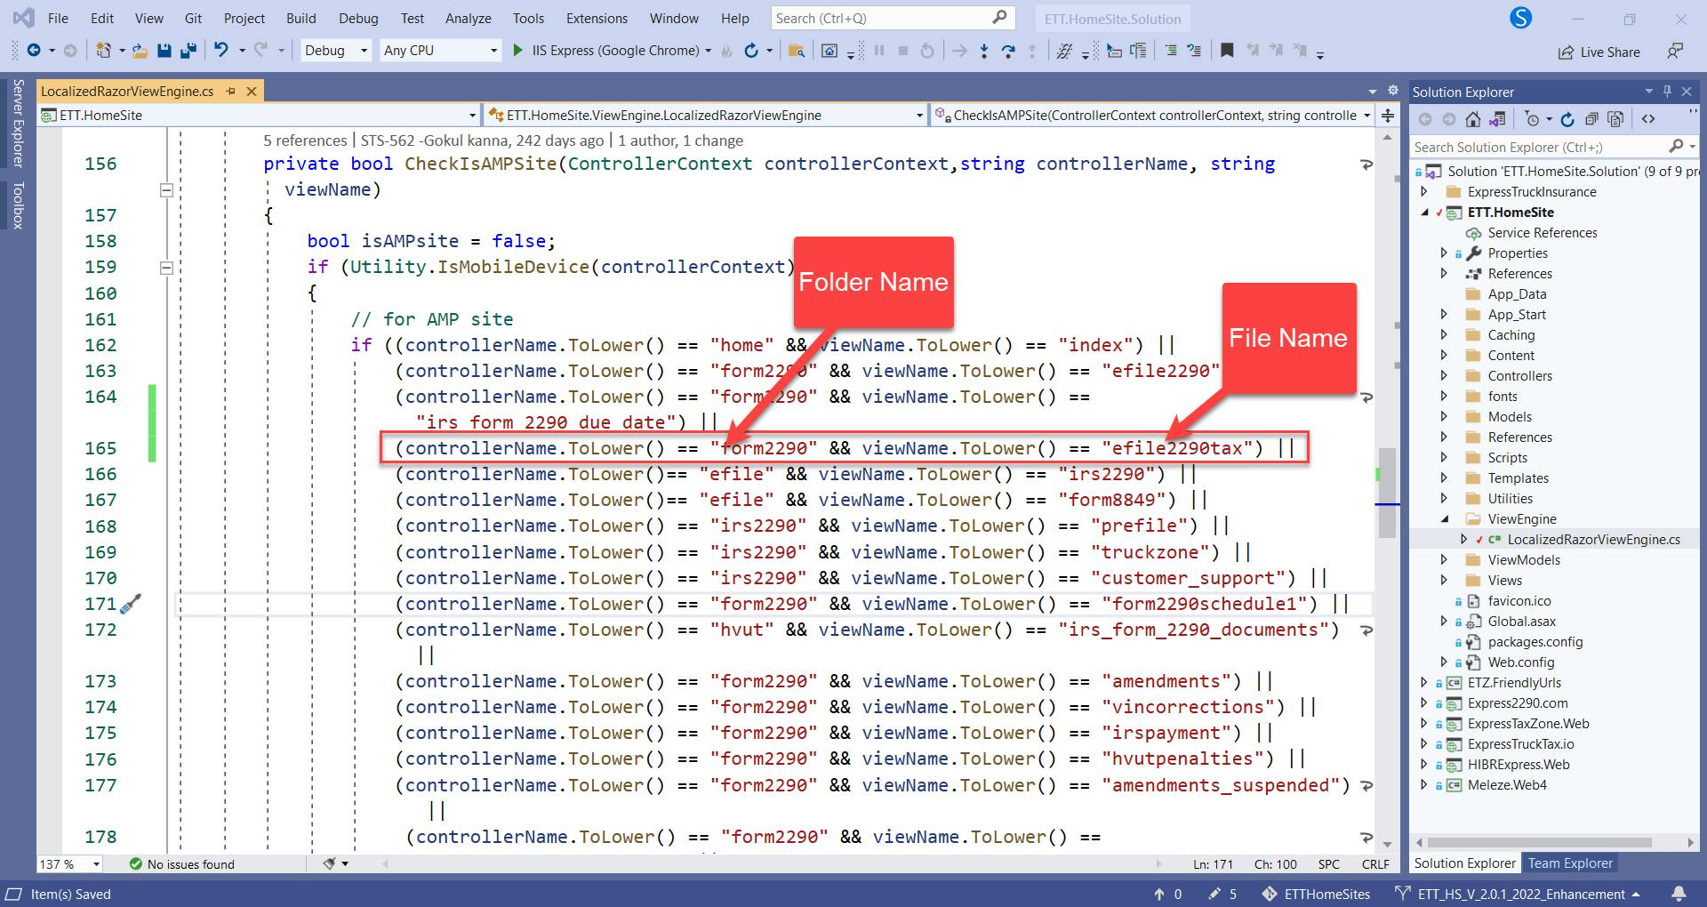Select LocalizedRazorViewEngine.cs in Solution Explorer
1707x907 pixels.
pyautogui.click(x=1593, y=539)
